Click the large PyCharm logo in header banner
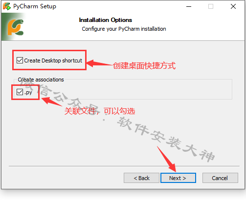Screen dimensions: 246x202 click(16, 27)
